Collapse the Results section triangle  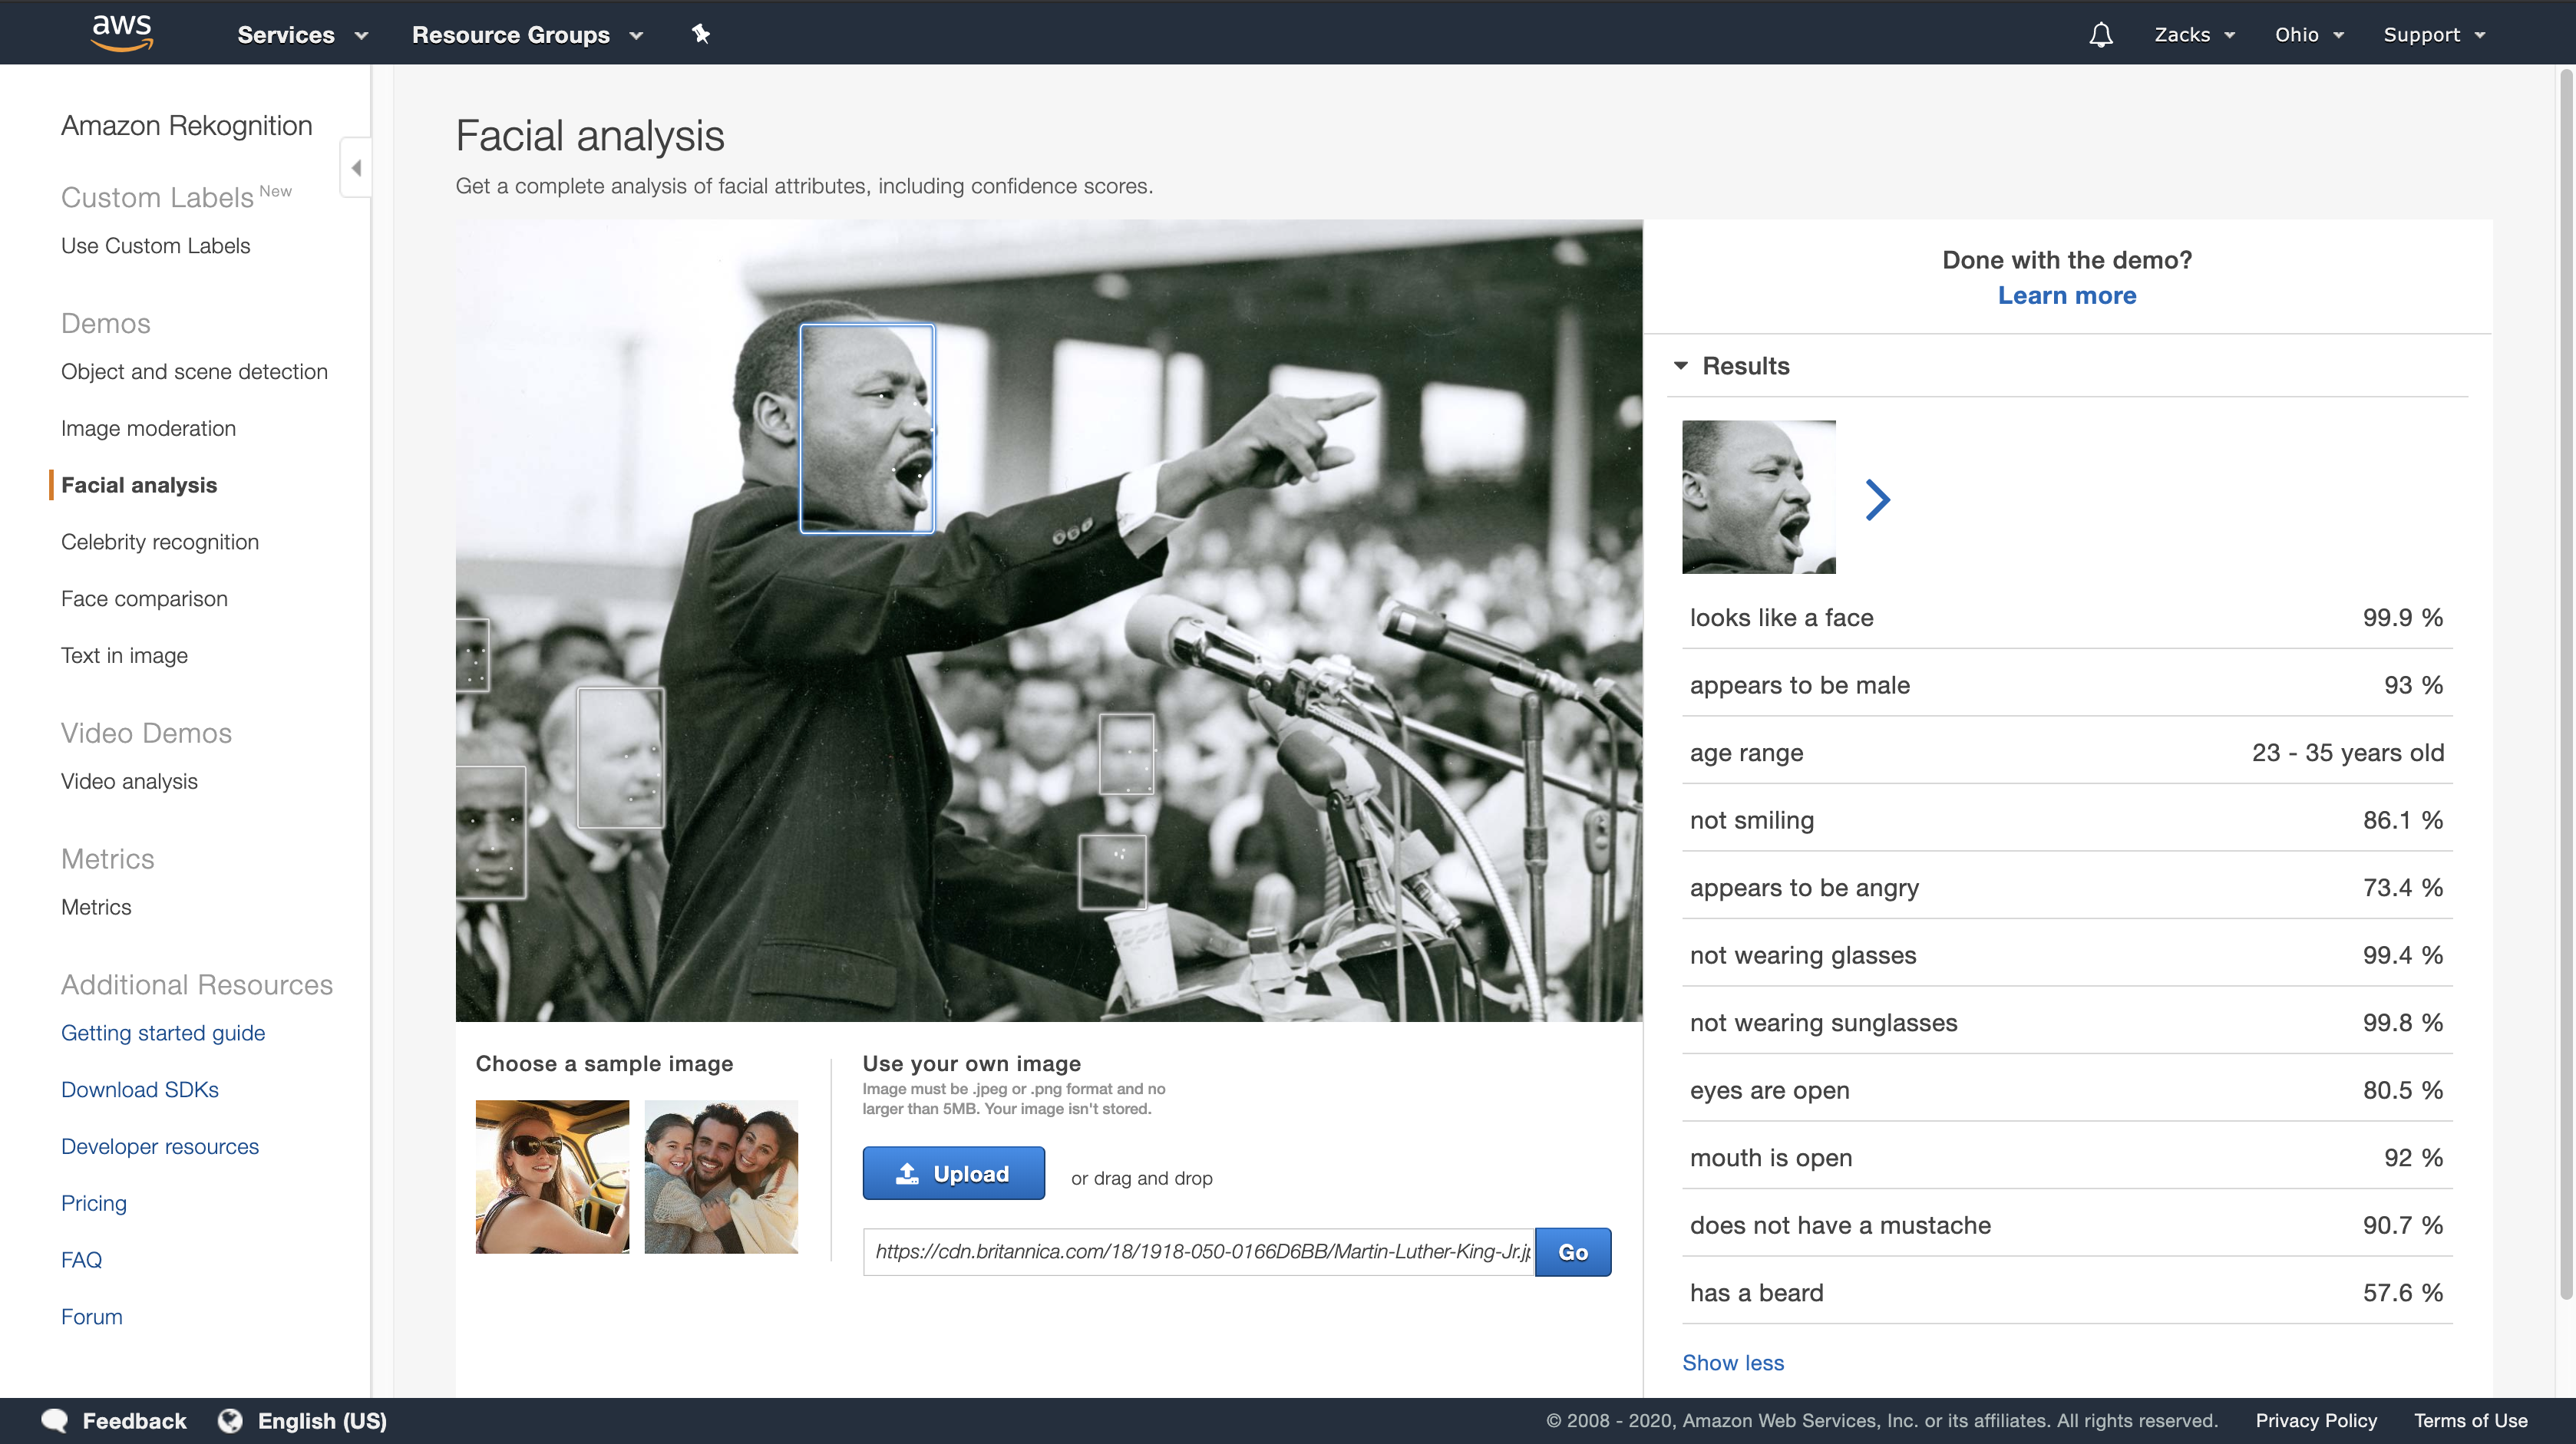[1681, 366]
